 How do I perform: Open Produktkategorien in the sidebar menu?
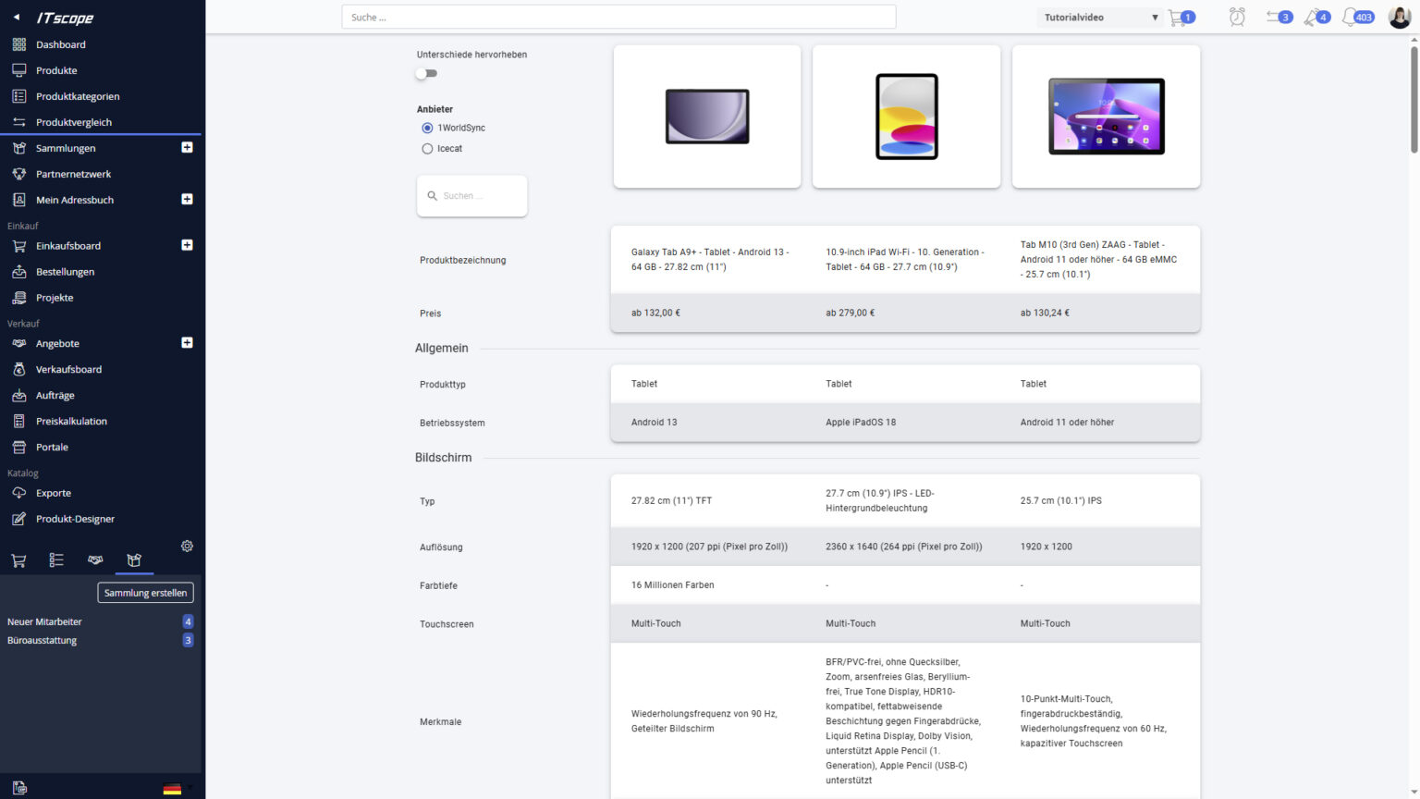[x=78, y=96]
